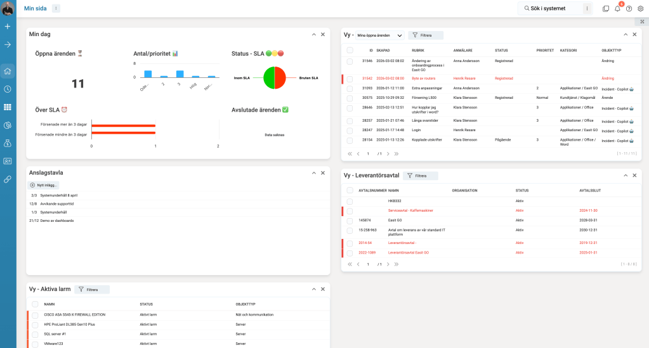Open the home icon in the sidebar

click(x=8, y=72)
